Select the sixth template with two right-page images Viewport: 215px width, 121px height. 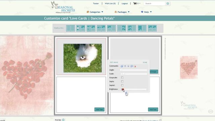(122, 28)
